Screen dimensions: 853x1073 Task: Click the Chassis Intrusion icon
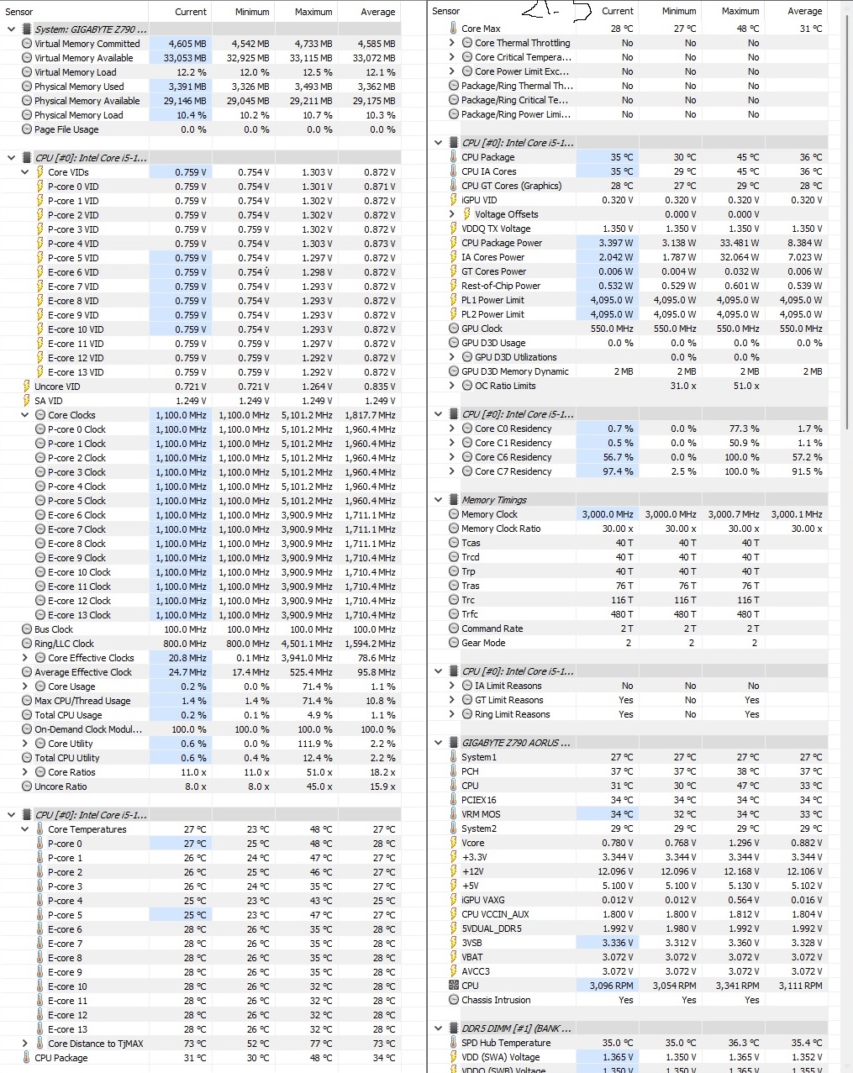point(454,1000)
